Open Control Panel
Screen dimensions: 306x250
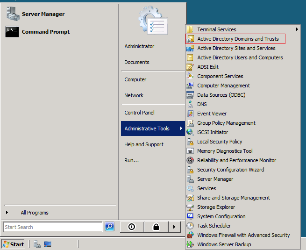pyautogui.click(x=139, y=113)
